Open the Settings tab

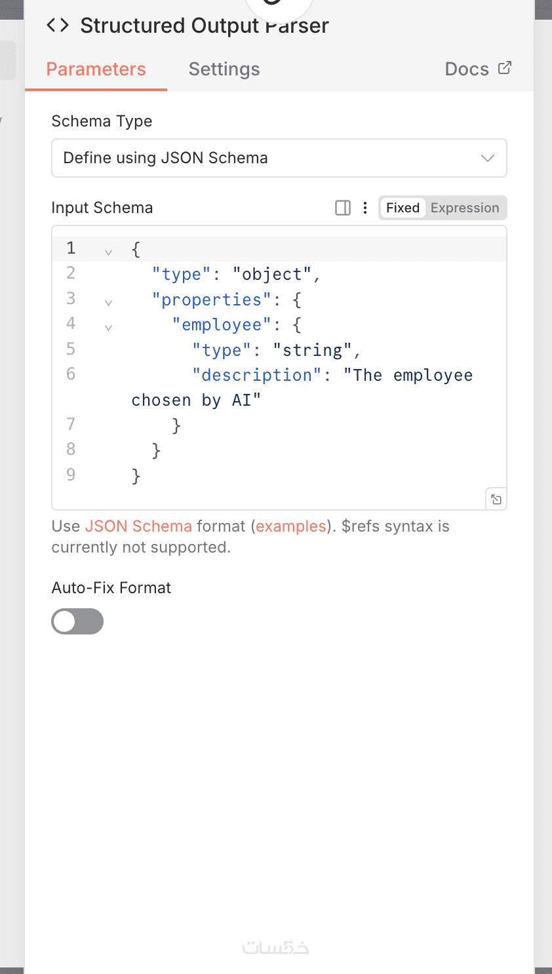click(224, 69)
